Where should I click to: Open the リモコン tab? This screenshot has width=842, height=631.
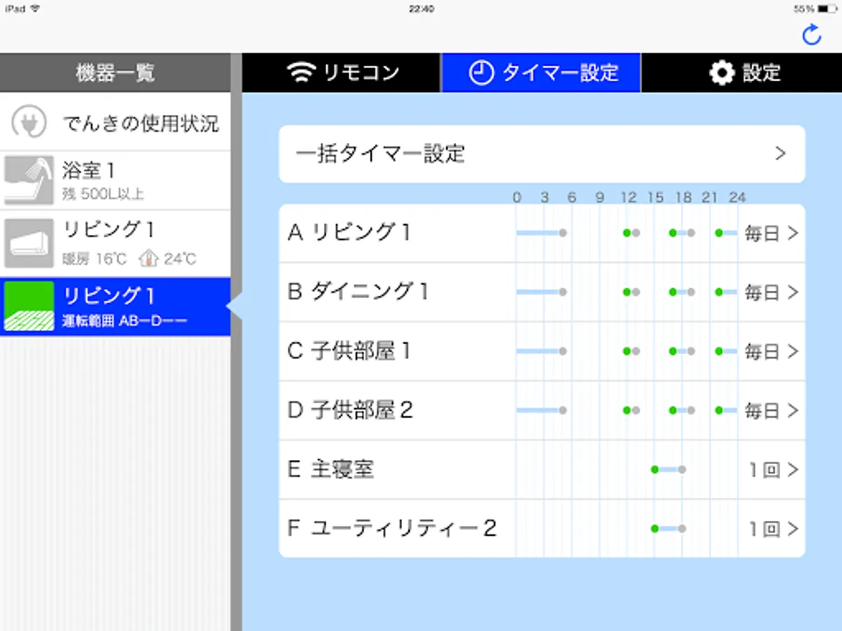(x=342, y=72)
